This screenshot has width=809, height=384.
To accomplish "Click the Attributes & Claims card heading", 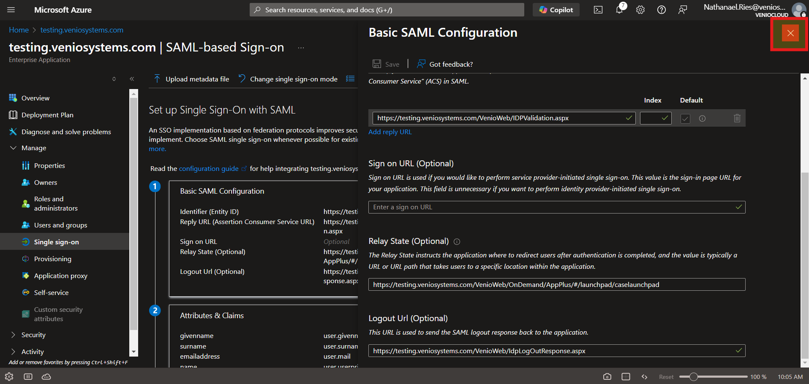I will (212, 316).
